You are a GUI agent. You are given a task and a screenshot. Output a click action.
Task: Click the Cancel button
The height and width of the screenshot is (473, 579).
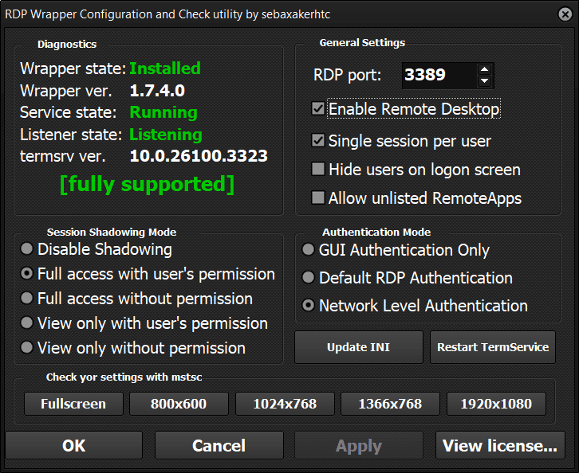219,445
